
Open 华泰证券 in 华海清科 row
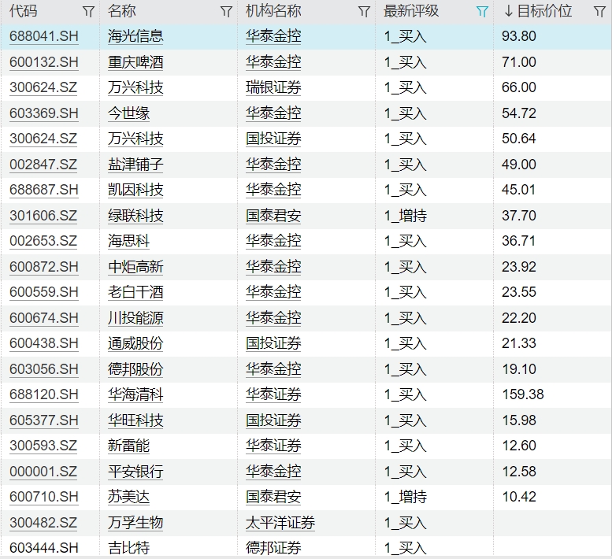[273, 394]
